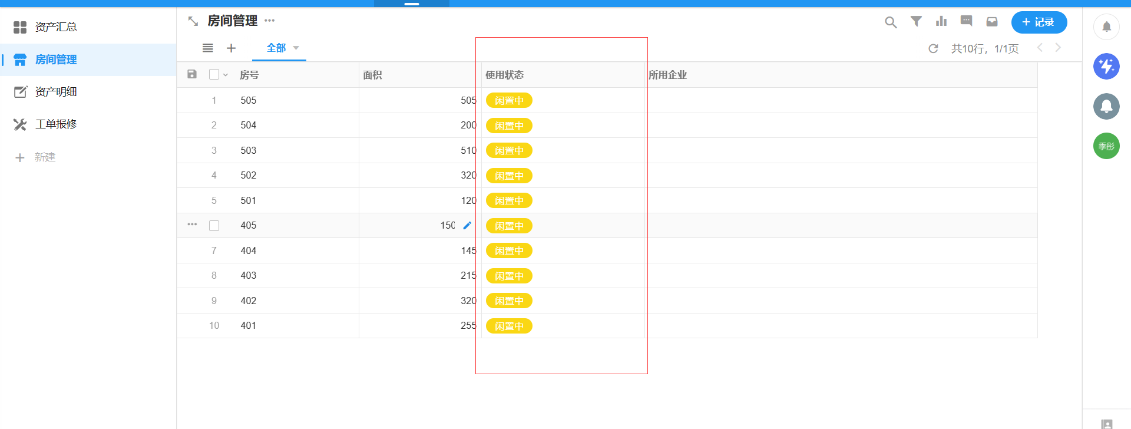Click 闲置中 status tag for room 505
The height and width of the screenshot is (429, 1131).
pyautogui.click(x=509, y=101)
